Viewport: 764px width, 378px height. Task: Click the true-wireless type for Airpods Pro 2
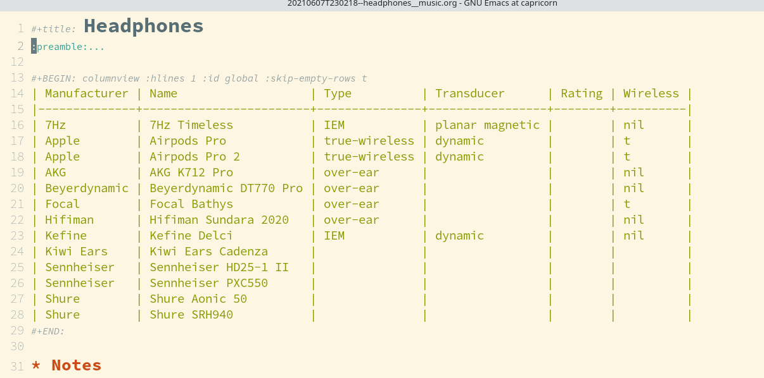coord(369,157)
